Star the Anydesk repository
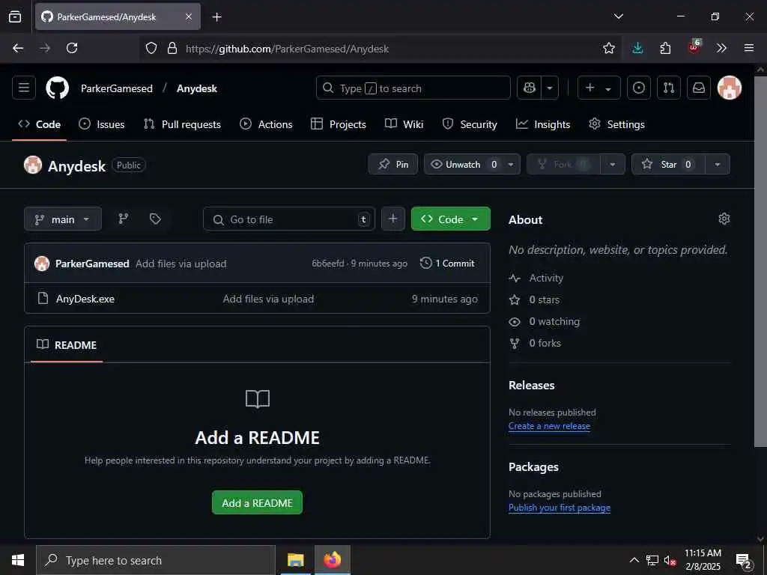767x575 pixels. [x=668, y=164]
